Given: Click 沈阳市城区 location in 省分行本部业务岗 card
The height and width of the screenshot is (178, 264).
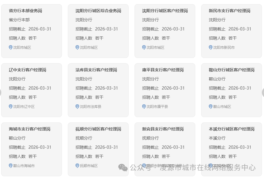Looking at the screenshot, I should 22,48.
